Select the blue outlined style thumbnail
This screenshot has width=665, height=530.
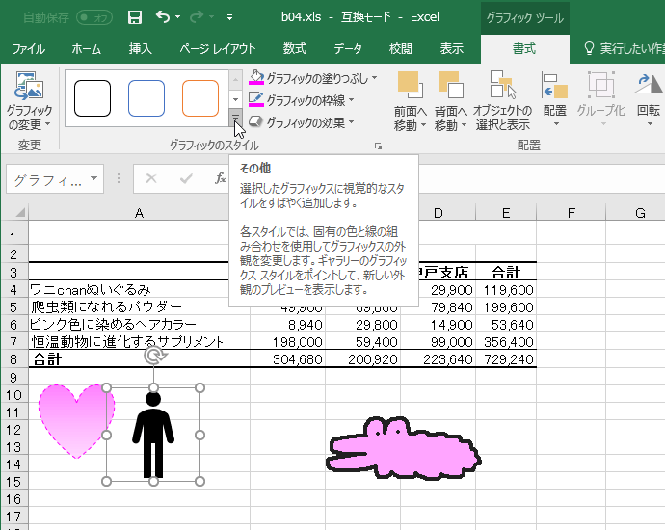pyautogui.click(x=146, y=98)
